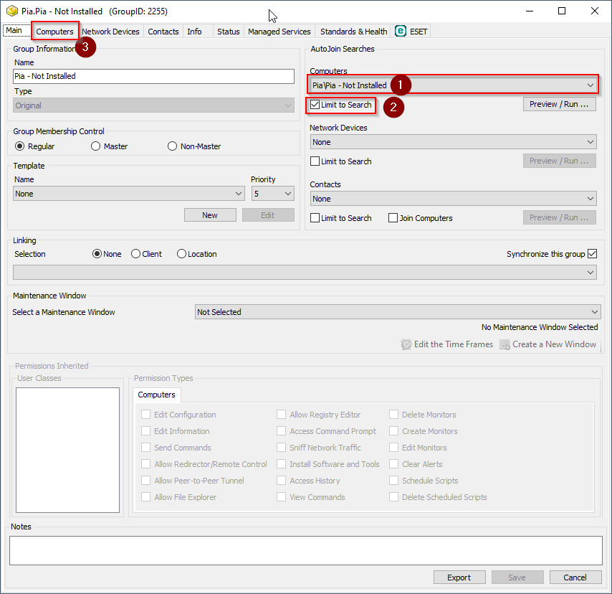This screenshot has height=594, width=612.
Task: Select the Master membership radio button
Action: click(x=95, y=146)
